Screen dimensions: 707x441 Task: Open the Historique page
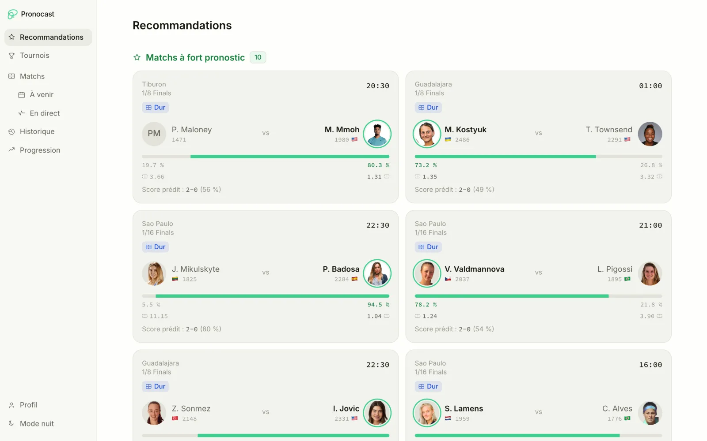tap(48, 131)
